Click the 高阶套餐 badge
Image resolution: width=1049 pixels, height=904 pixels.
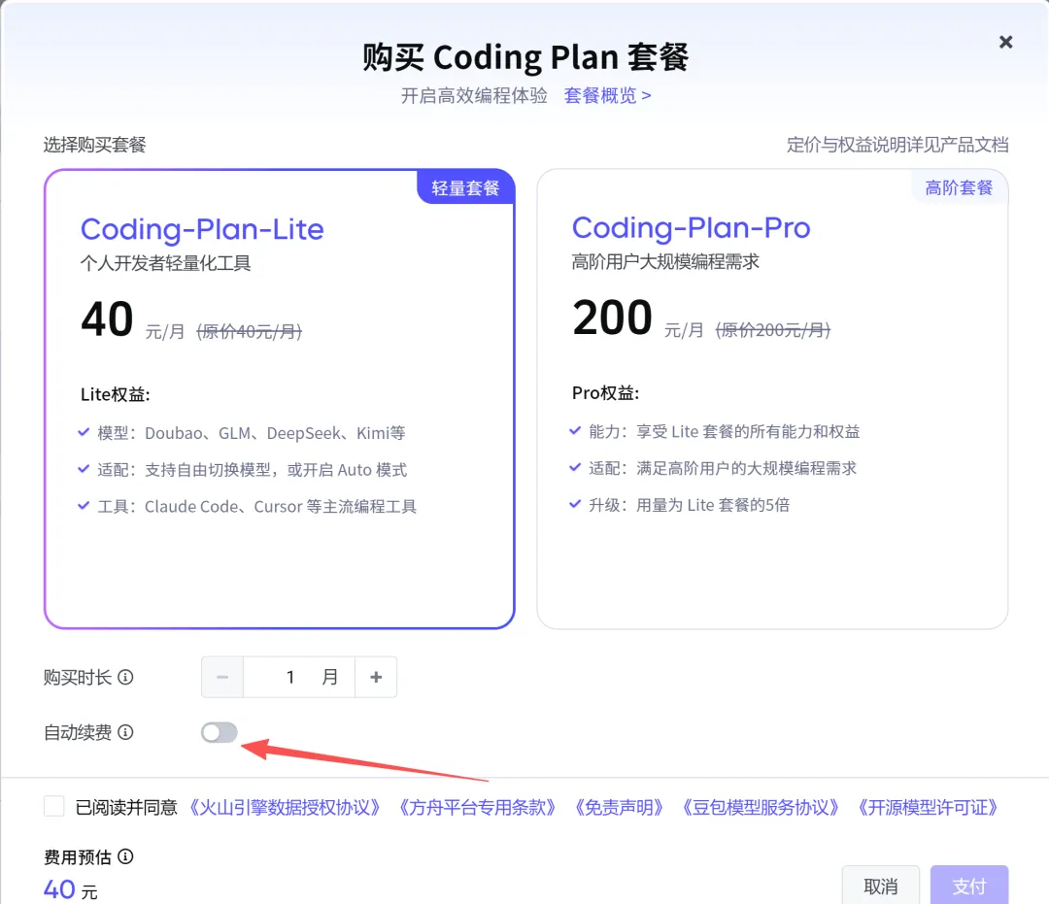click(959, 187)
